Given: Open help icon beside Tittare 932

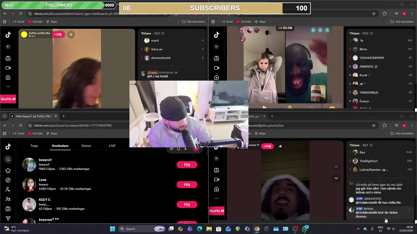Looking at the screenshot, I should click(x=371, y=33).
